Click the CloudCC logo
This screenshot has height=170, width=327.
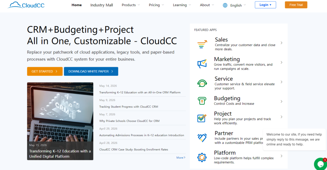[26, 5]
